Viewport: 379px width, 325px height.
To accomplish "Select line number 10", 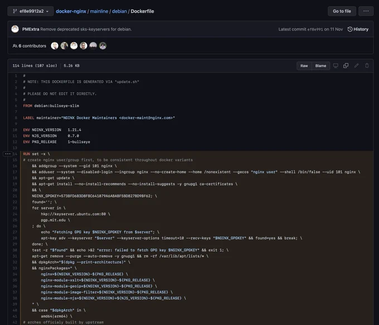I will pos(14,130).
